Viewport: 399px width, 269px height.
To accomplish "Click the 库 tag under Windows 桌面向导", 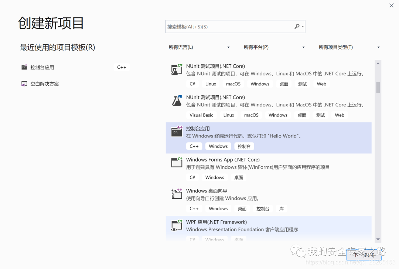I will [282, 209].
